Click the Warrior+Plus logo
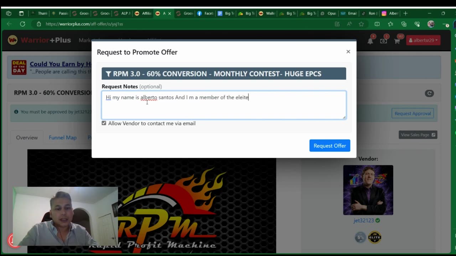 click(x=40, y=40)
